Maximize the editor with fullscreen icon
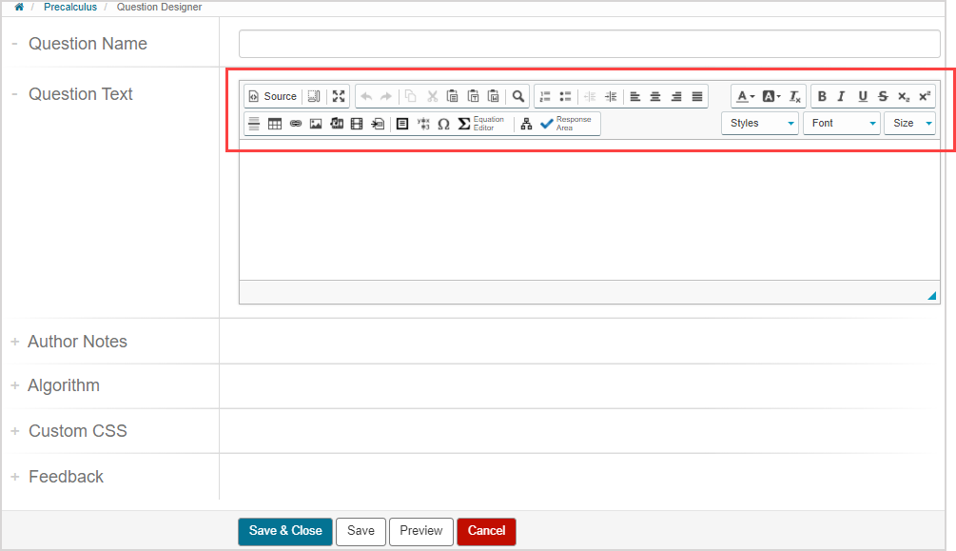Image resolution: width=956 pixels, height=551 pixels. pyautogui.click(x=339, y=96)
